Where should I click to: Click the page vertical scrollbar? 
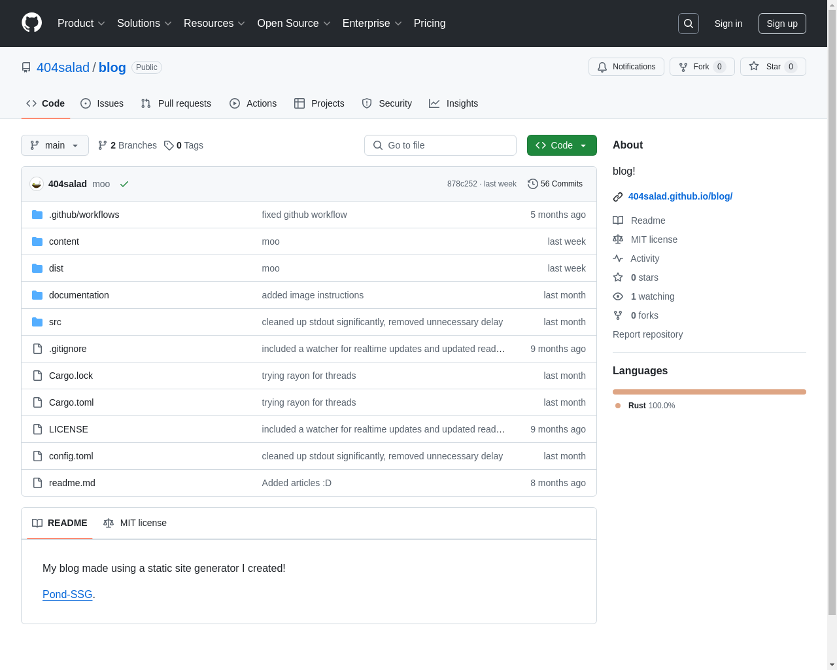tap(832, 313)
